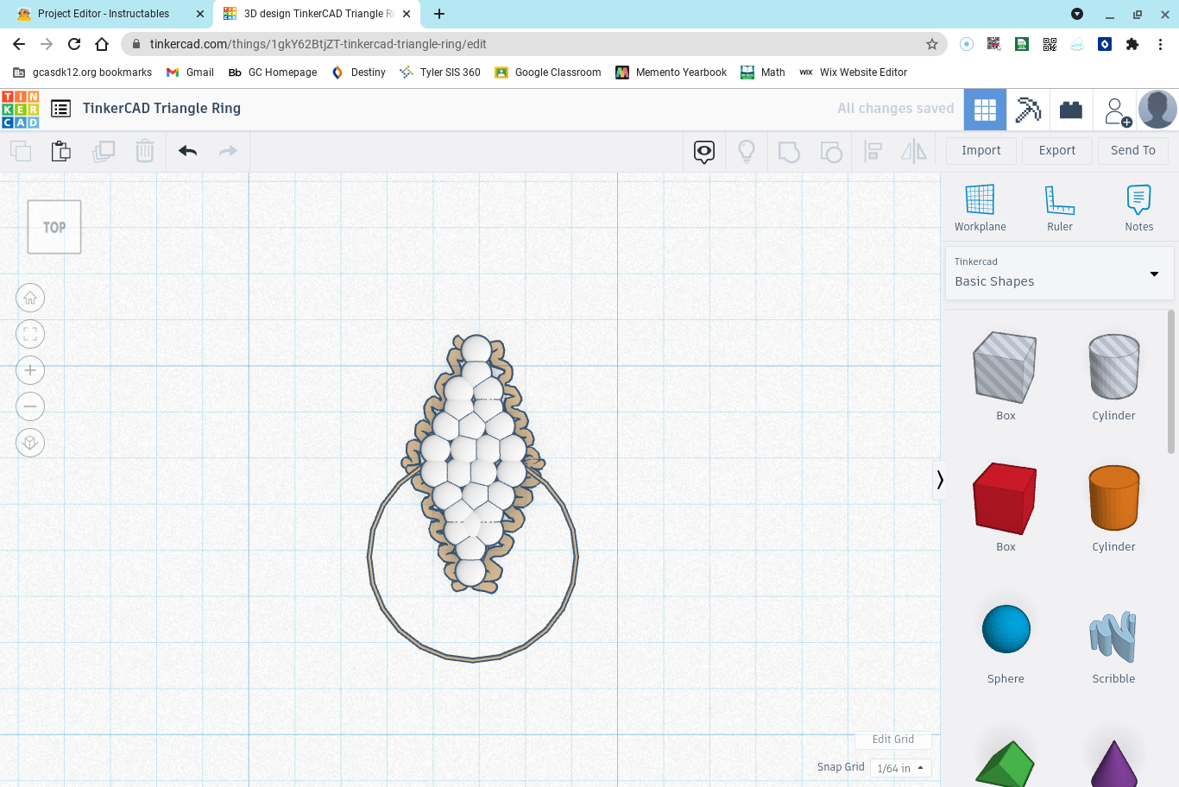
Task: Collapse the shapes panel with the chevron
Action: [939, 480]
